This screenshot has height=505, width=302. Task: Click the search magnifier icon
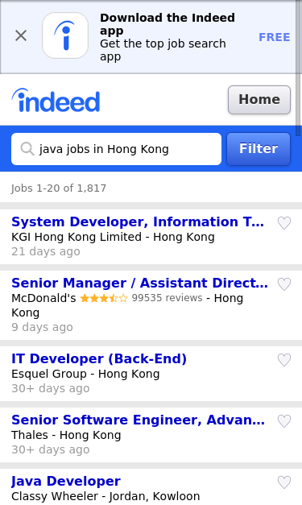pos(27,149)
